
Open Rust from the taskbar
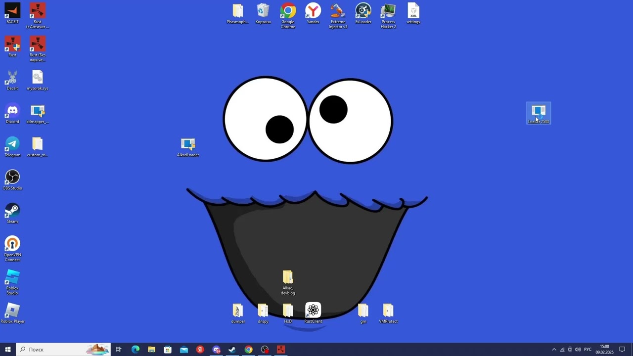pyautogui.click(x=281, y=350)
